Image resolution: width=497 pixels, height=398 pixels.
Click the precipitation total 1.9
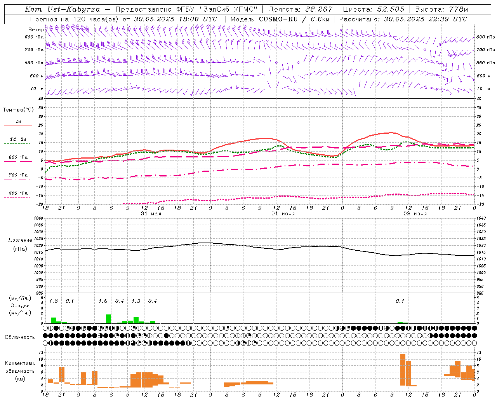click(136, 301)
